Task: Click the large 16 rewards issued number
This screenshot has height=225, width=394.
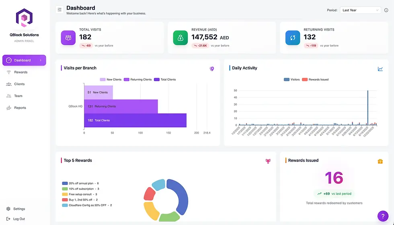Action: click(334, 178)
